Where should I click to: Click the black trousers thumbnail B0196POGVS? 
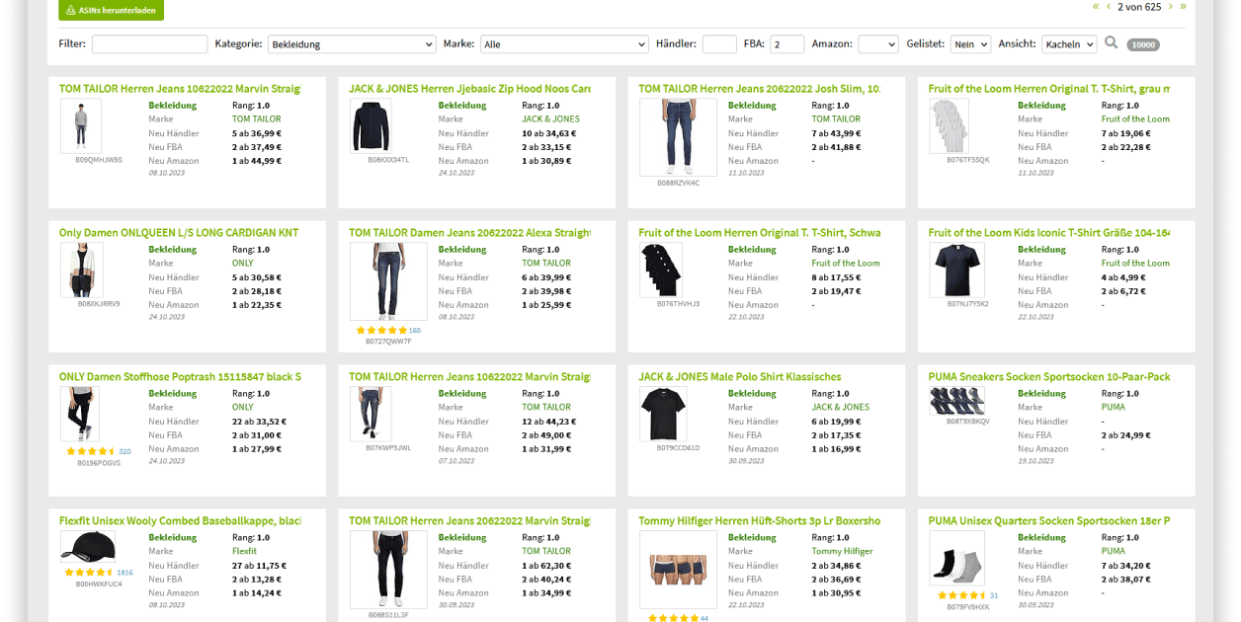point(80,415)
